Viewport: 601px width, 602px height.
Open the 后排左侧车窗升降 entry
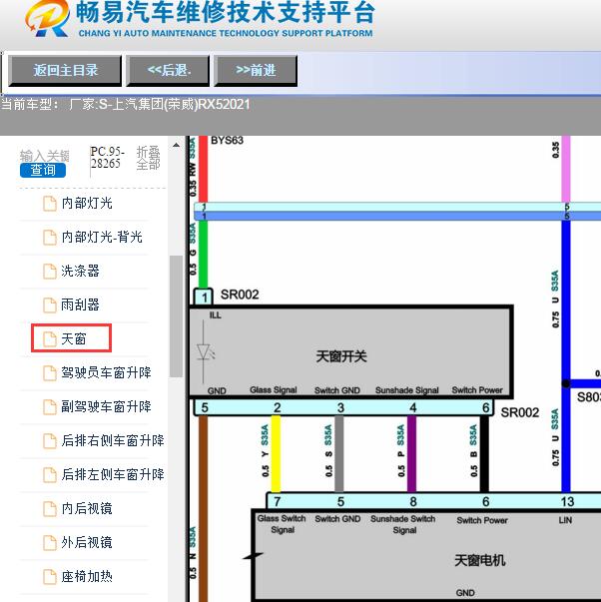(x=113, y=474)
